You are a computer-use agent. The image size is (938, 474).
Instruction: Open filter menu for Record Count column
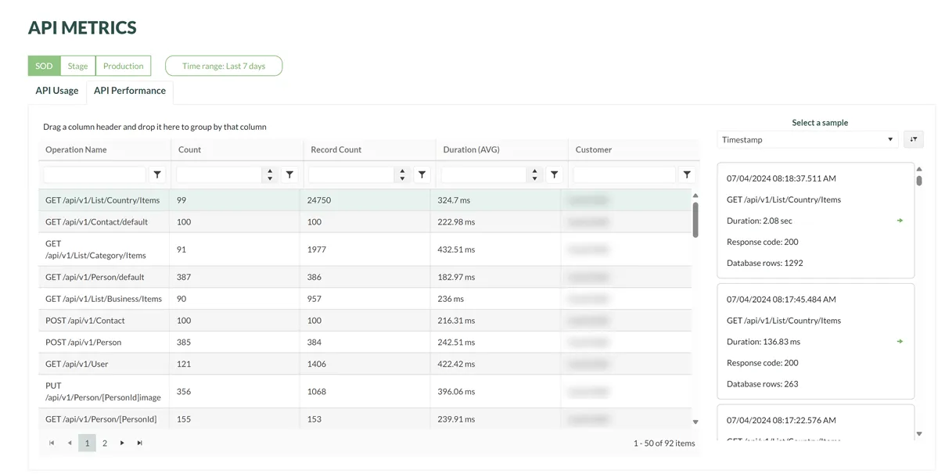422,174
